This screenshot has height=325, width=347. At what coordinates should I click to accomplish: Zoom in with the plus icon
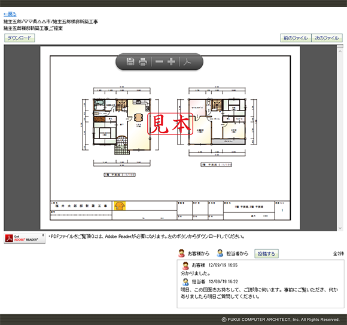point(171,62)
